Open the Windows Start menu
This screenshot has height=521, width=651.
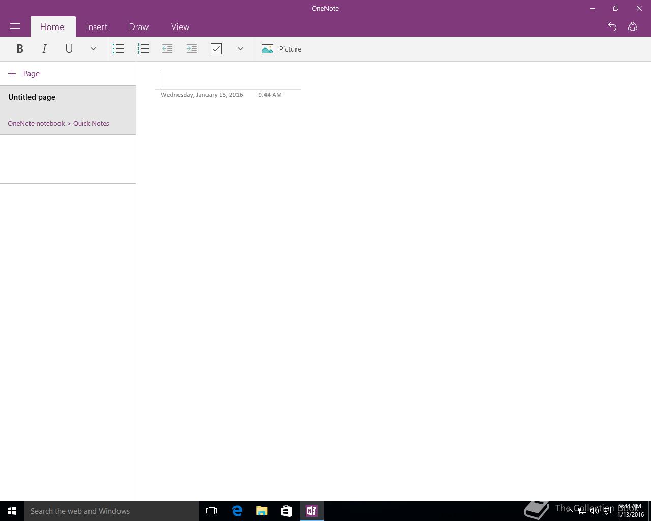tap(12, 511)
